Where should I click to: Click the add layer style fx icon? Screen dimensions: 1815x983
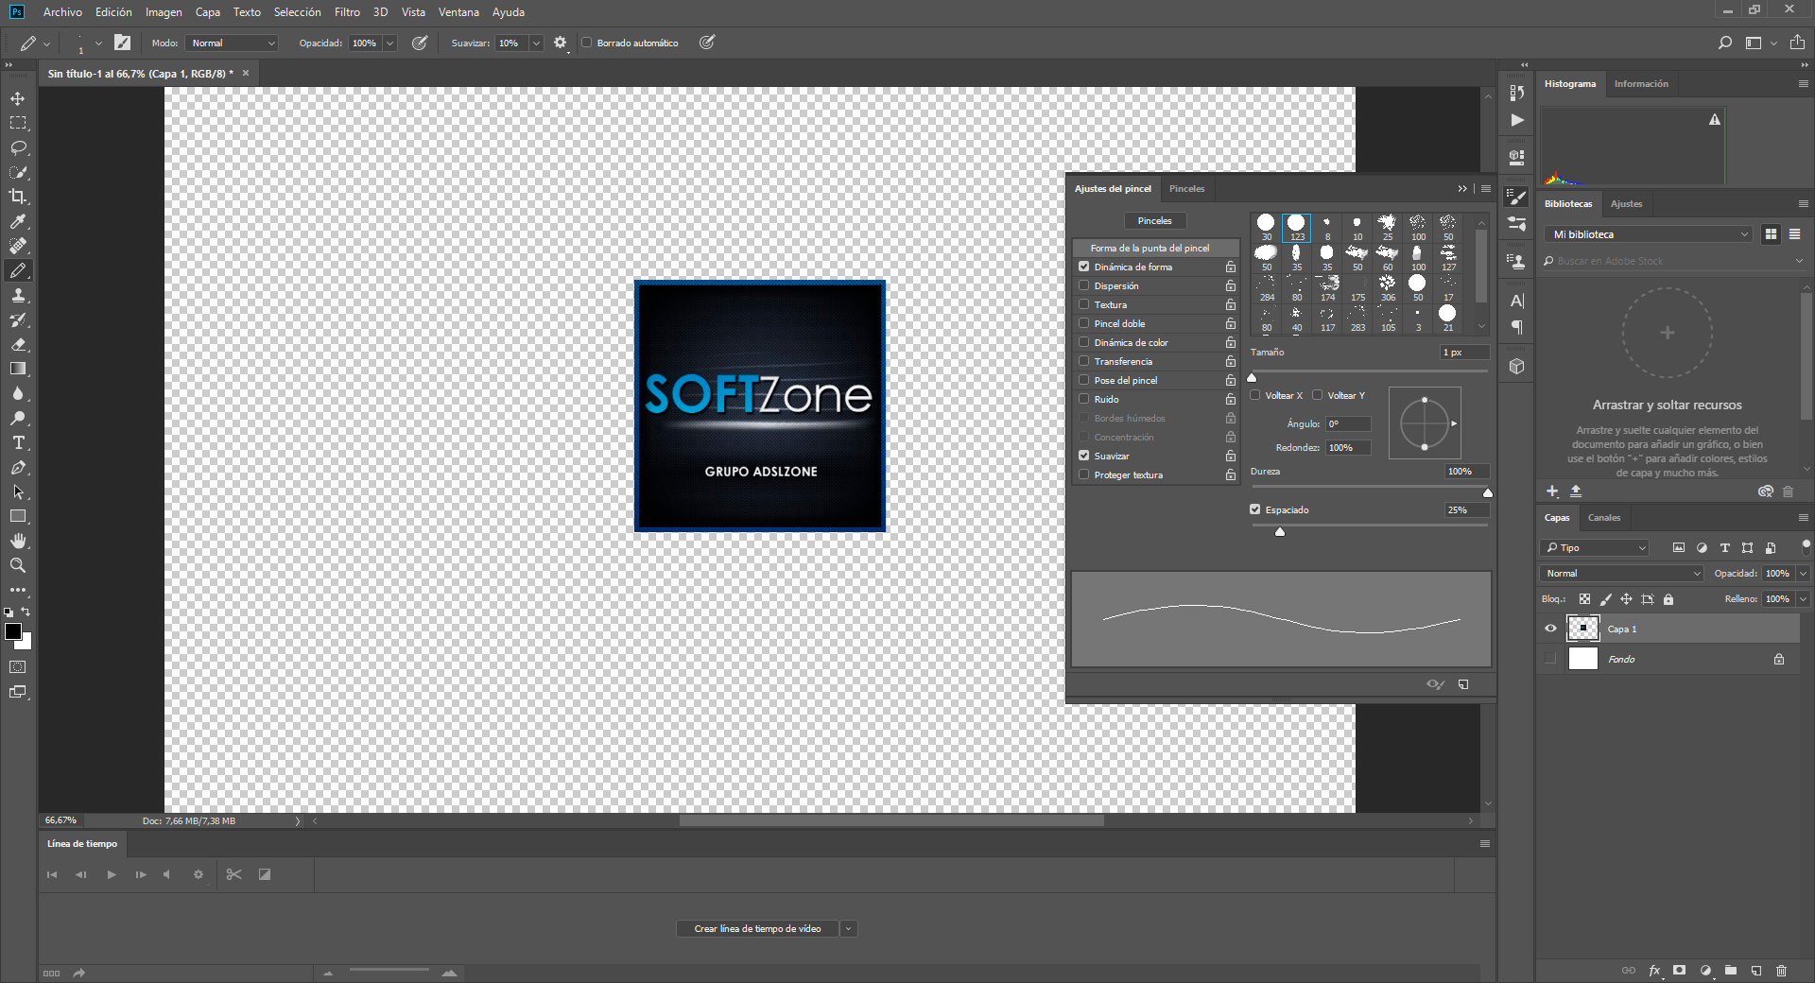tap(1655, 971)
